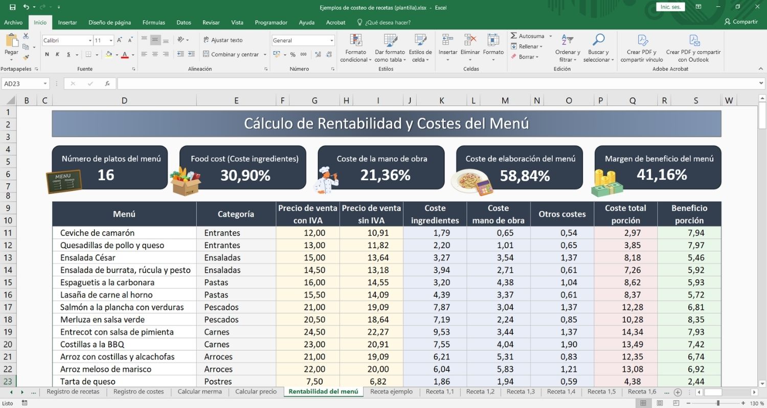767x408 pixels.
Task: Open fill color dropdown arrow
Action: 117,55
